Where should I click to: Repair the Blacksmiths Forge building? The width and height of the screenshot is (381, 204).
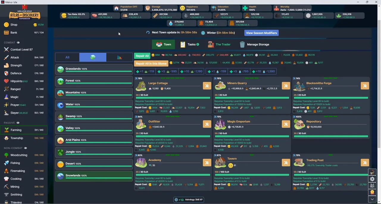coord(365,86)
